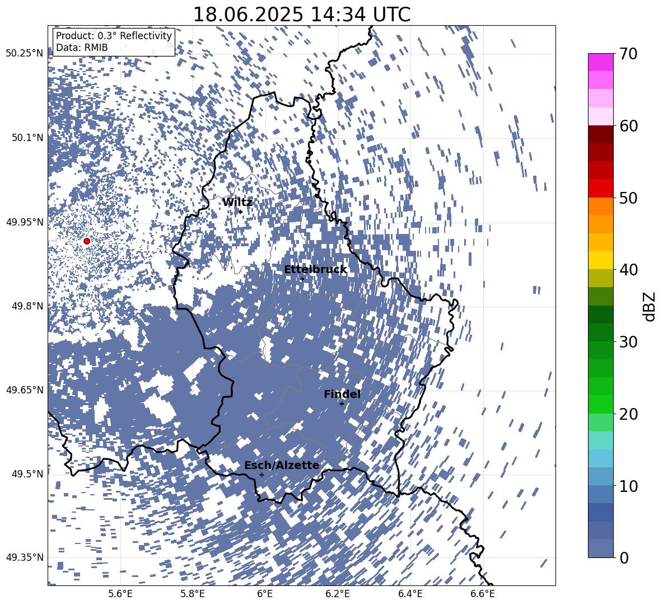Click the 'Esch/Alzette' city label
Image resolution: width=663 pixels, height=605 pixels.
coord(282,465)
